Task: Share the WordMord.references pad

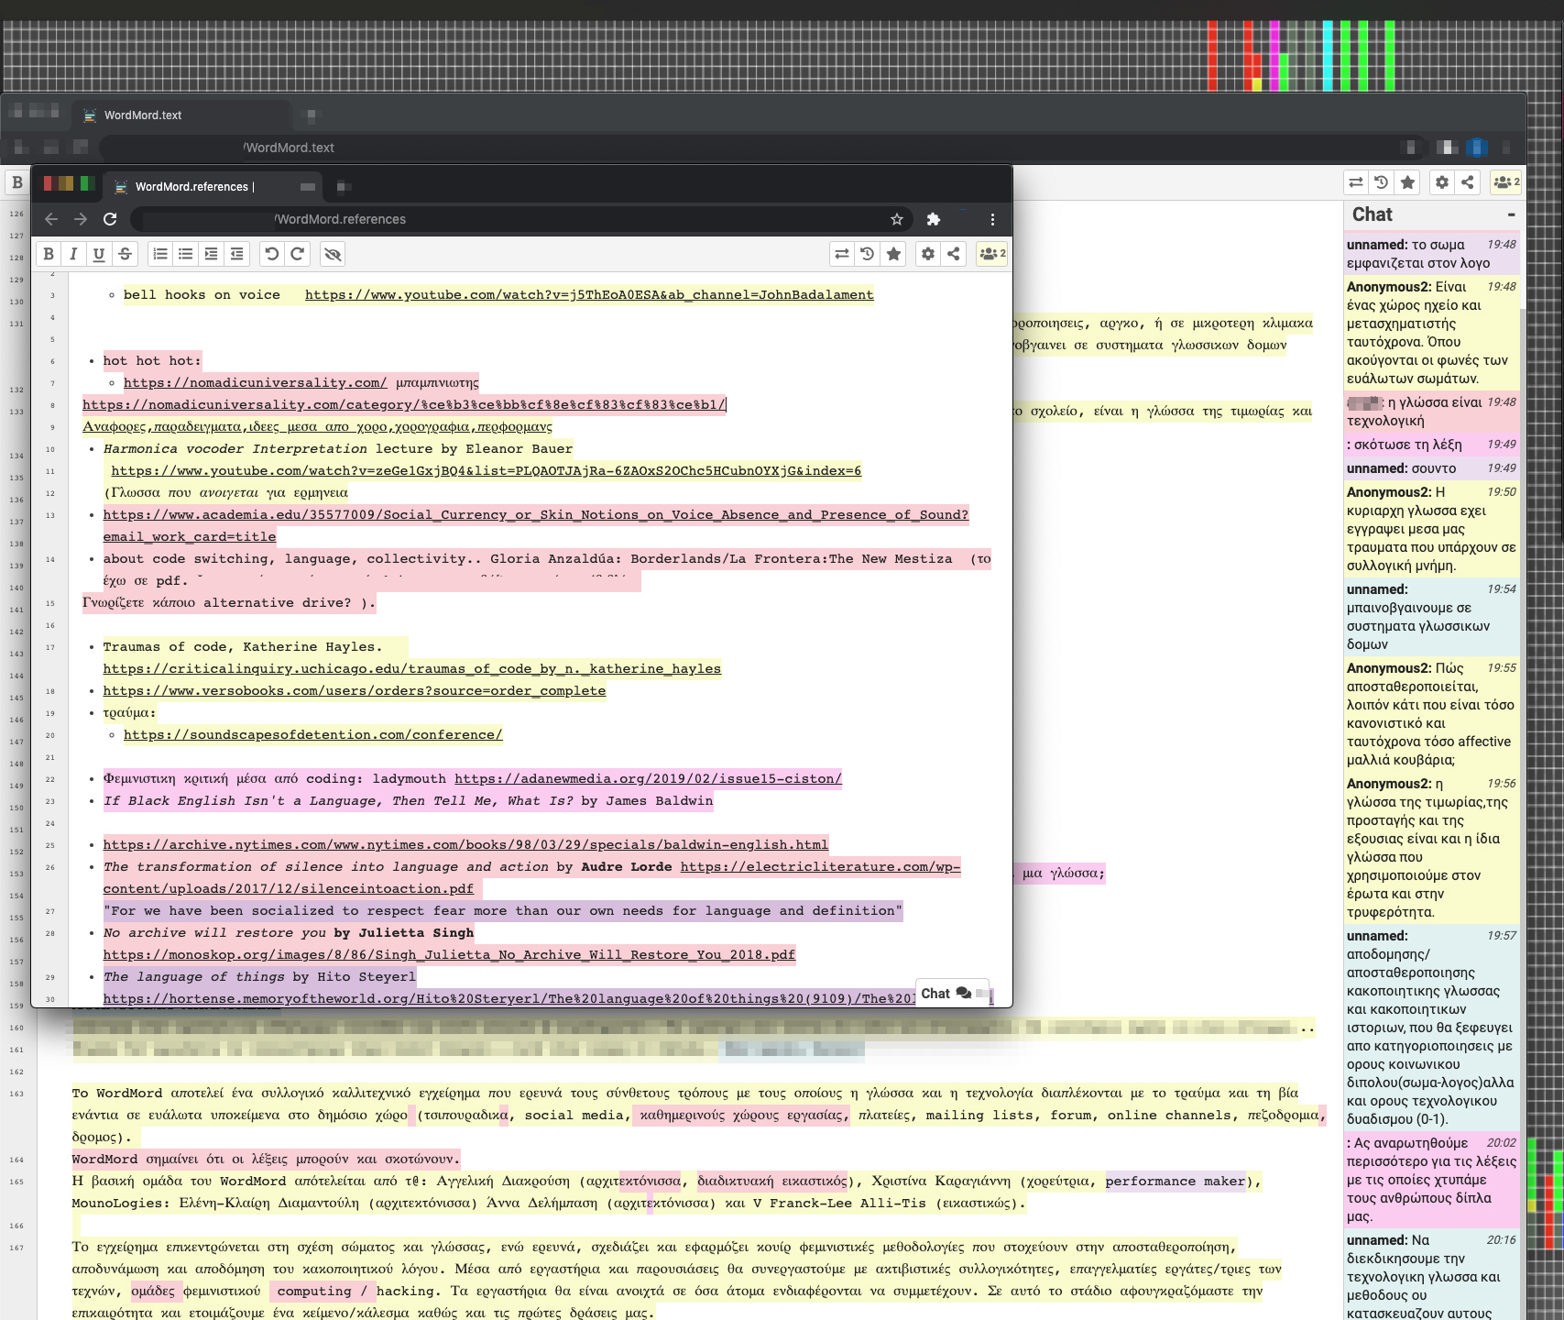Action: [954, 254]
